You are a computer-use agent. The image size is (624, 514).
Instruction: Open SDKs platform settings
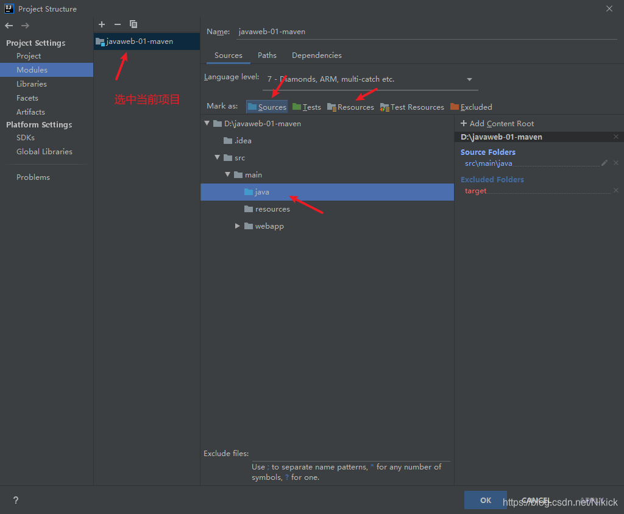pyautogui.click(x=26, y=137)
